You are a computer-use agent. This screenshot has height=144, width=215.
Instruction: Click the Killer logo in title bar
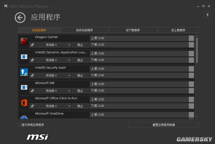click(x=6, y=6)
